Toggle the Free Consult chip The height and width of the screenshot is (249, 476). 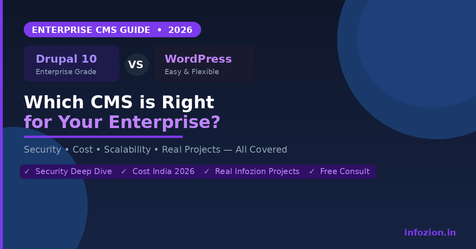[340, 171]
